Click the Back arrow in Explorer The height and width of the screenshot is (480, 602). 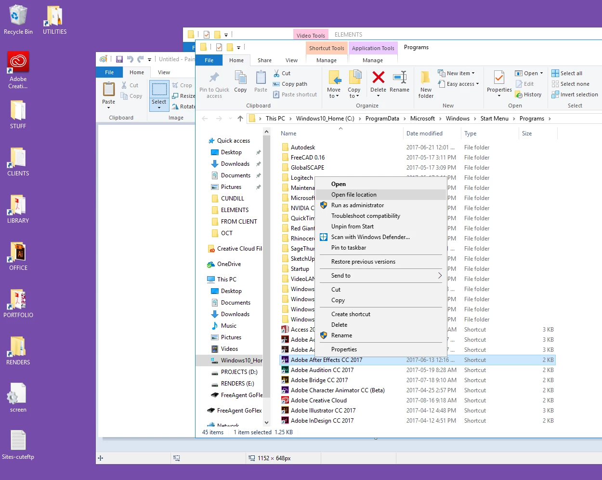205,119
